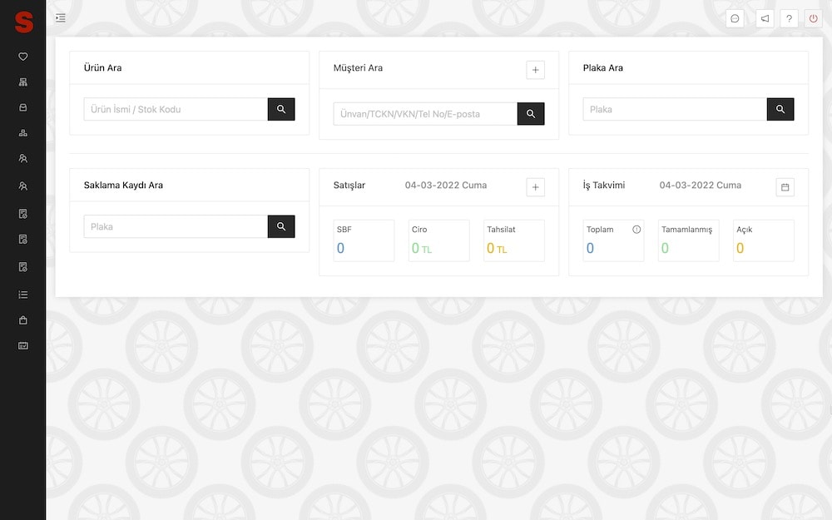This screenshot has height=520, width=832.
Task: Open the Ciro sales stat card
Action: [438, 240]
